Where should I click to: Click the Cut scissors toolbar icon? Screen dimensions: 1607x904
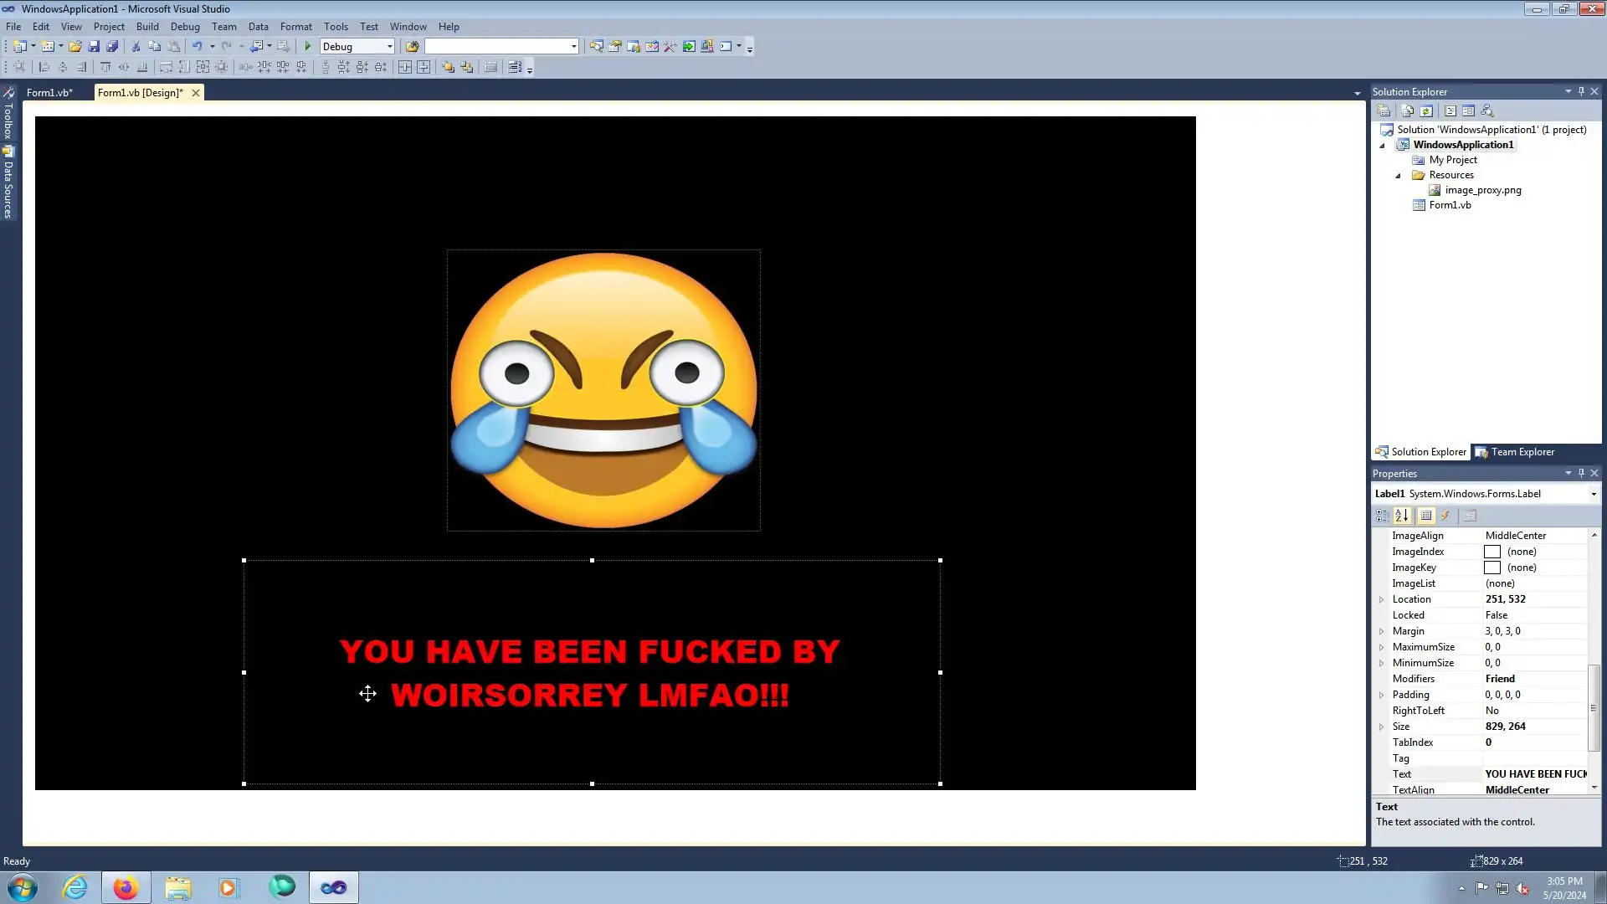tap(136, 46)
